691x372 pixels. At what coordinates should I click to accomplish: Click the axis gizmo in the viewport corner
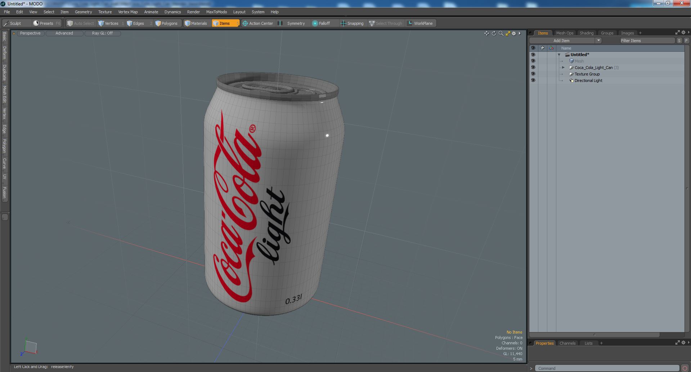pyautogui.click(x=29, y=348)
